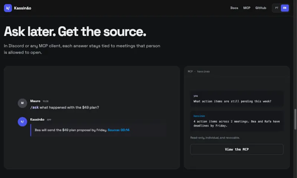Click the 'you' label in MCP panel

(196, 96)
